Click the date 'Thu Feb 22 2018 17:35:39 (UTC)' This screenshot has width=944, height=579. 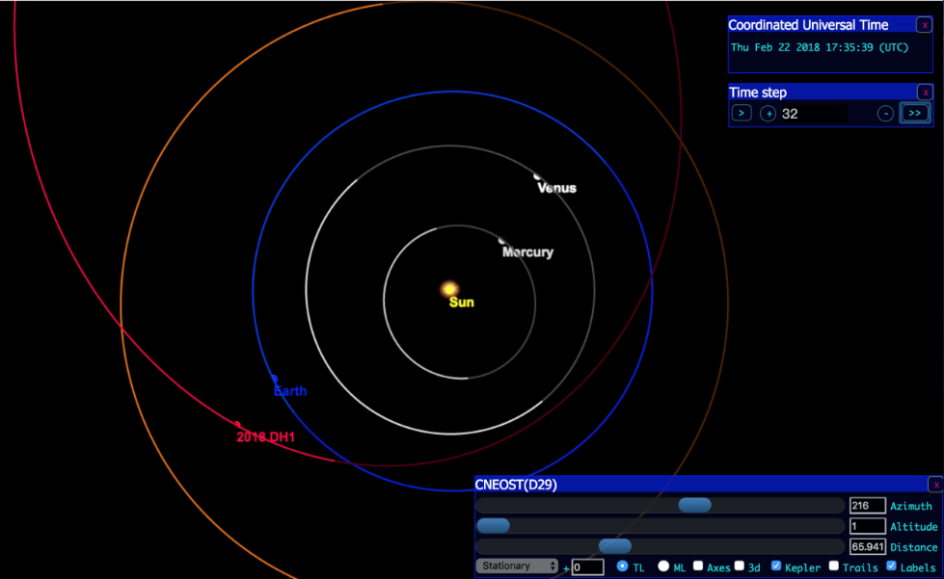coord(820,47)
